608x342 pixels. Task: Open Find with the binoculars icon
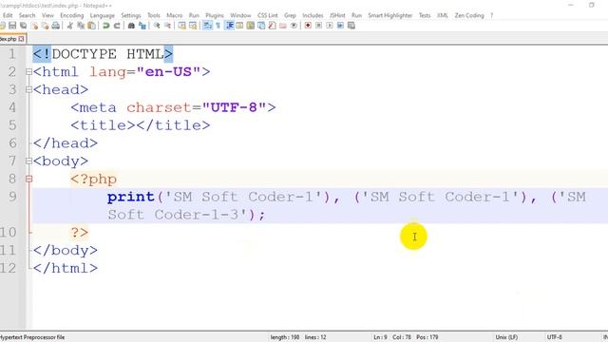coord(131,26)
